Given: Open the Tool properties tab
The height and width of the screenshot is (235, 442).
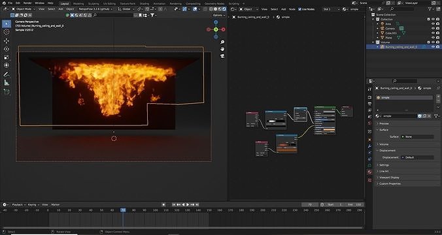Looking at the screenshot, I should point(369,89).
